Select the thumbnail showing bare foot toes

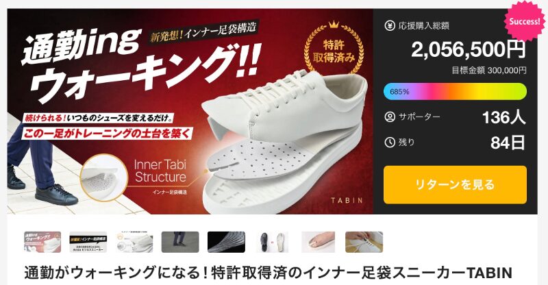coord(318,242)
